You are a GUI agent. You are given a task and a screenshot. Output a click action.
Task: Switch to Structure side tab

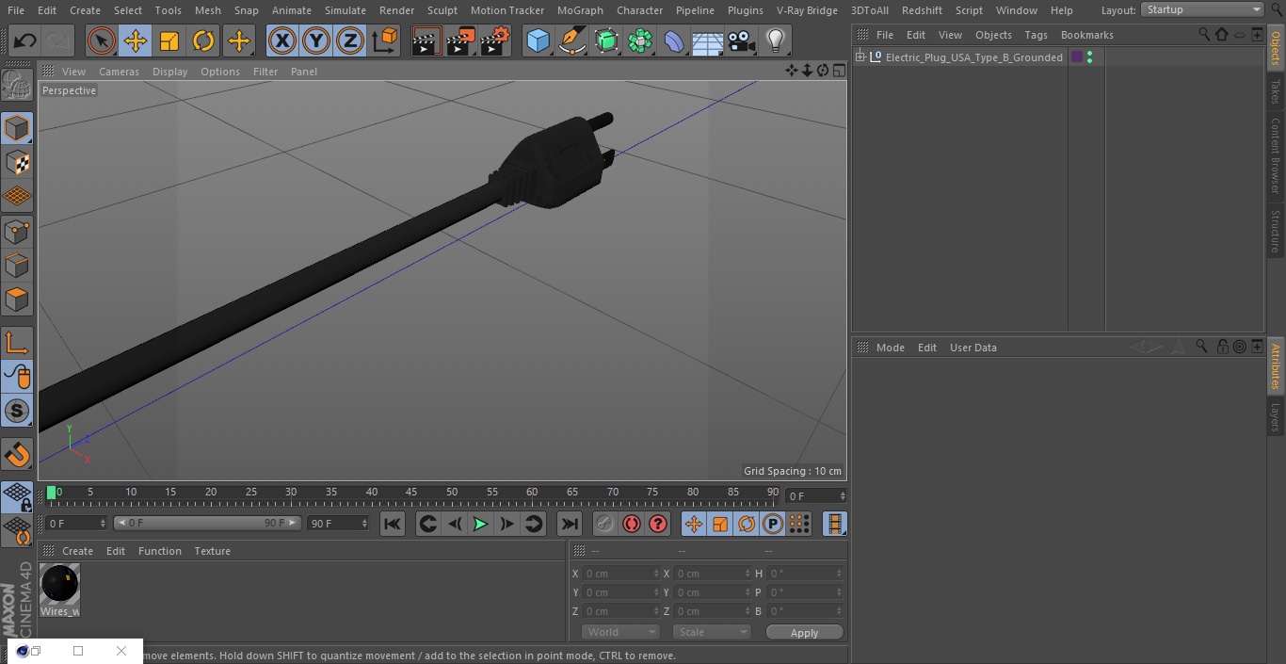(1276, 232)
